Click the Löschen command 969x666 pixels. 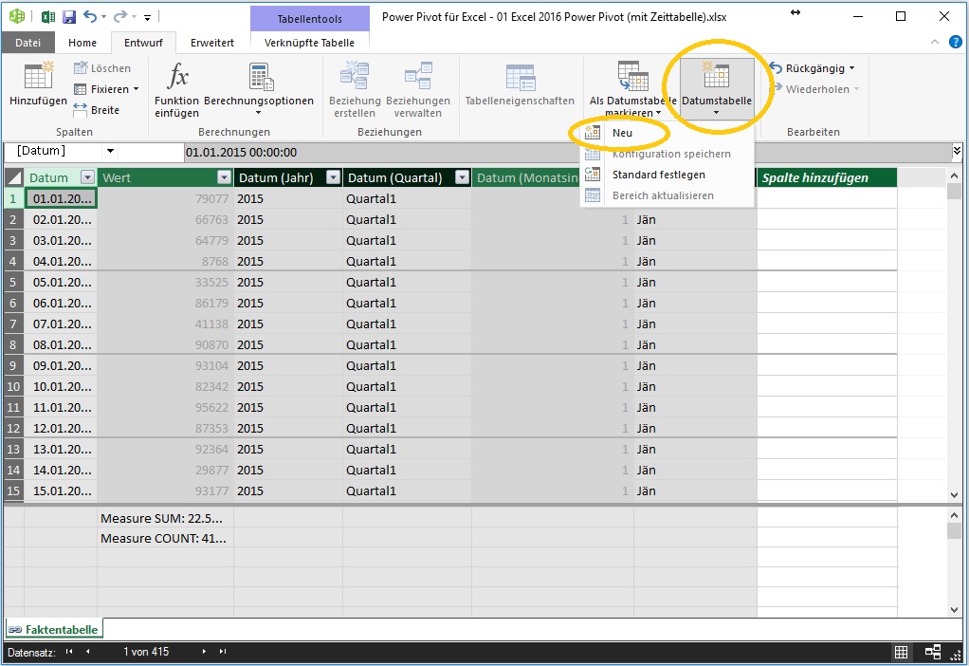(x=104, y=67)
